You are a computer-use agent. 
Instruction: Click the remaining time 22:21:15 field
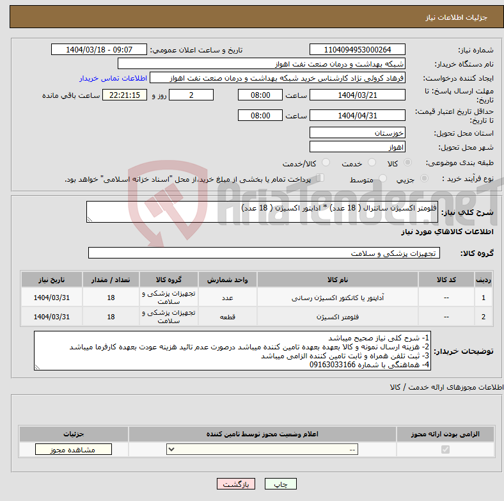click(x=125, y=95)
